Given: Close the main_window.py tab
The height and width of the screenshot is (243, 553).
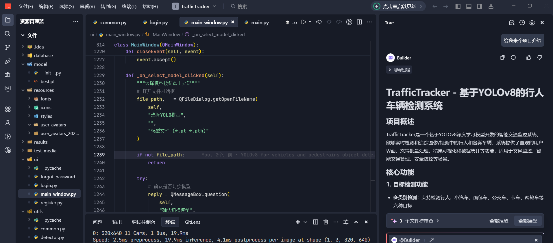Looking at the screenshot, I should click(233, 22).
